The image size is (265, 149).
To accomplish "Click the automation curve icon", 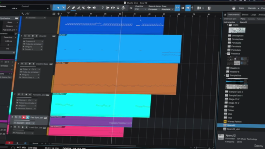I will point(27,14).
